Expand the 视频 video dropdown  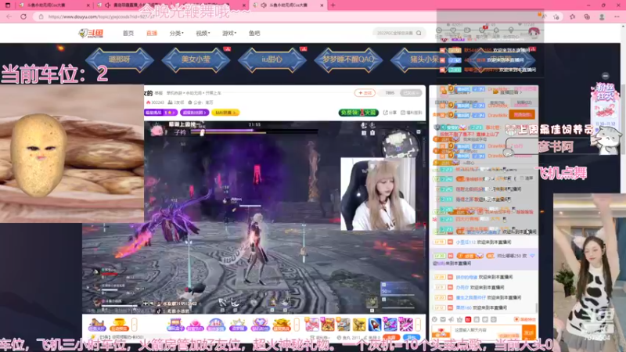pyautogui.click(x=203, y=33)
